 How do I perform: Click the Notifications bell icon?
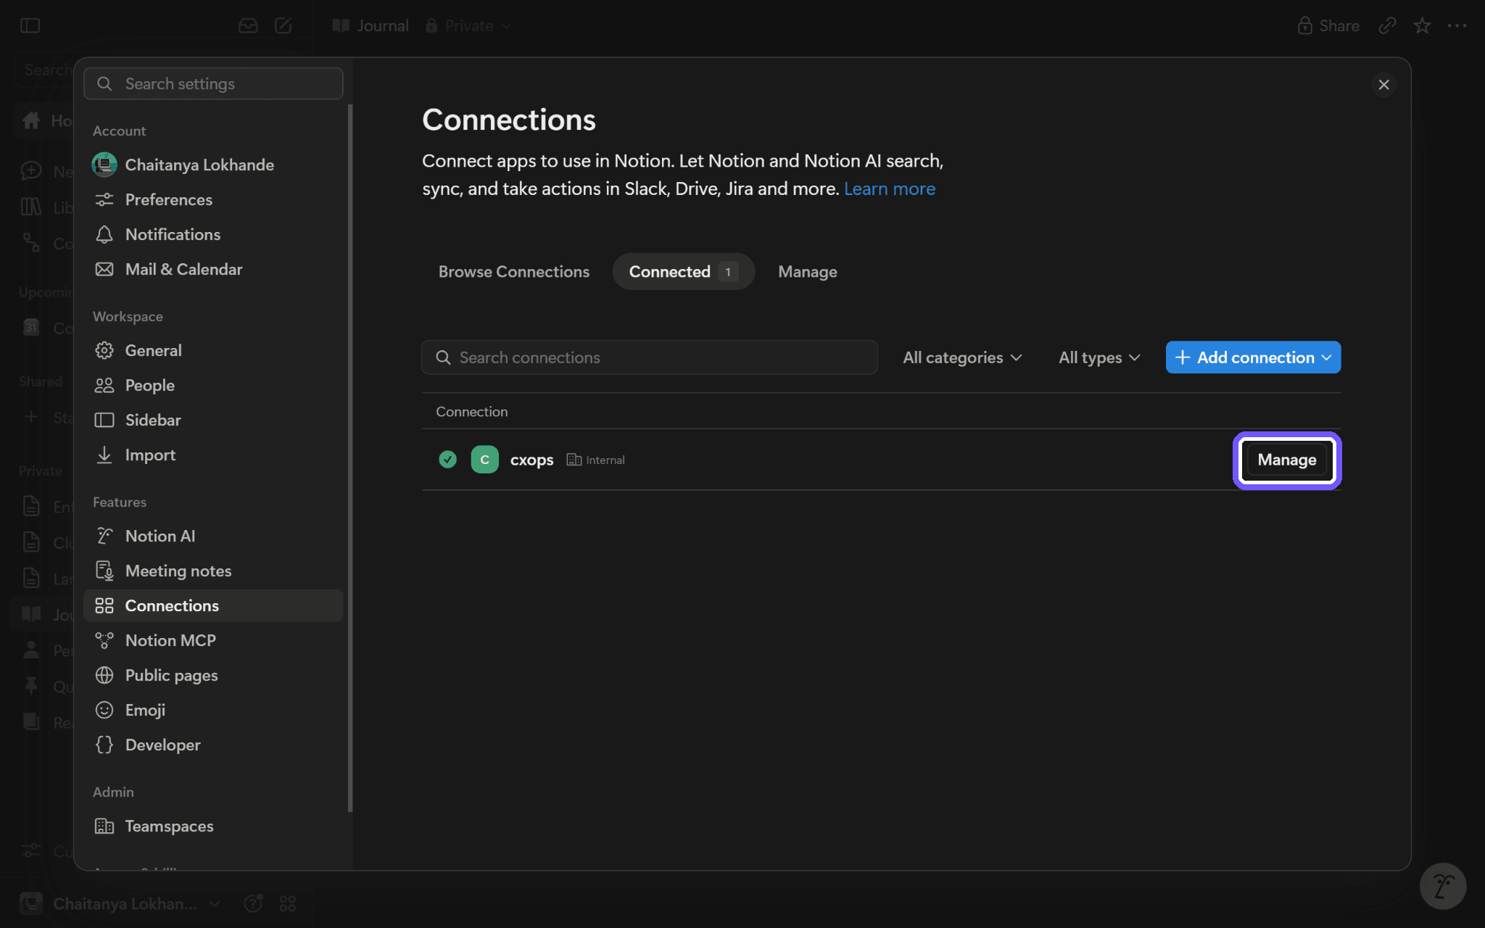[104, 234]
